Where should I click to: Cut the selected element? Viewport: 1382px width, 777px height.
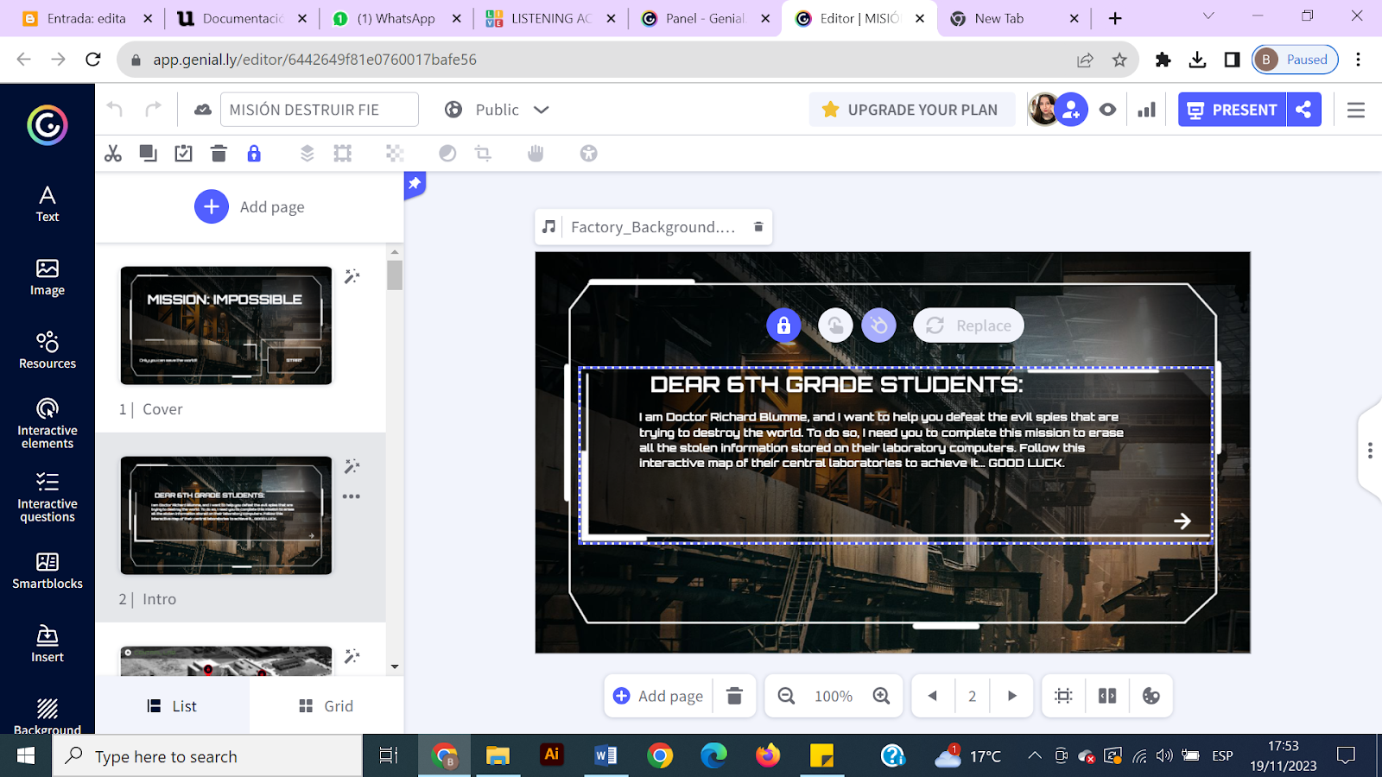point(113,154)
